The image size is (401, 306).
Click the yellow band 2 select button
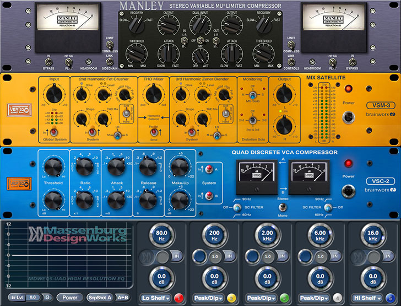tap(231, 298)
